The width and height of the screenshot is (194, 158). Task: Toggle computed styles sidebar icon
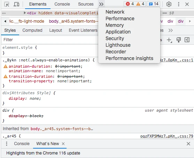coord(187,40)
